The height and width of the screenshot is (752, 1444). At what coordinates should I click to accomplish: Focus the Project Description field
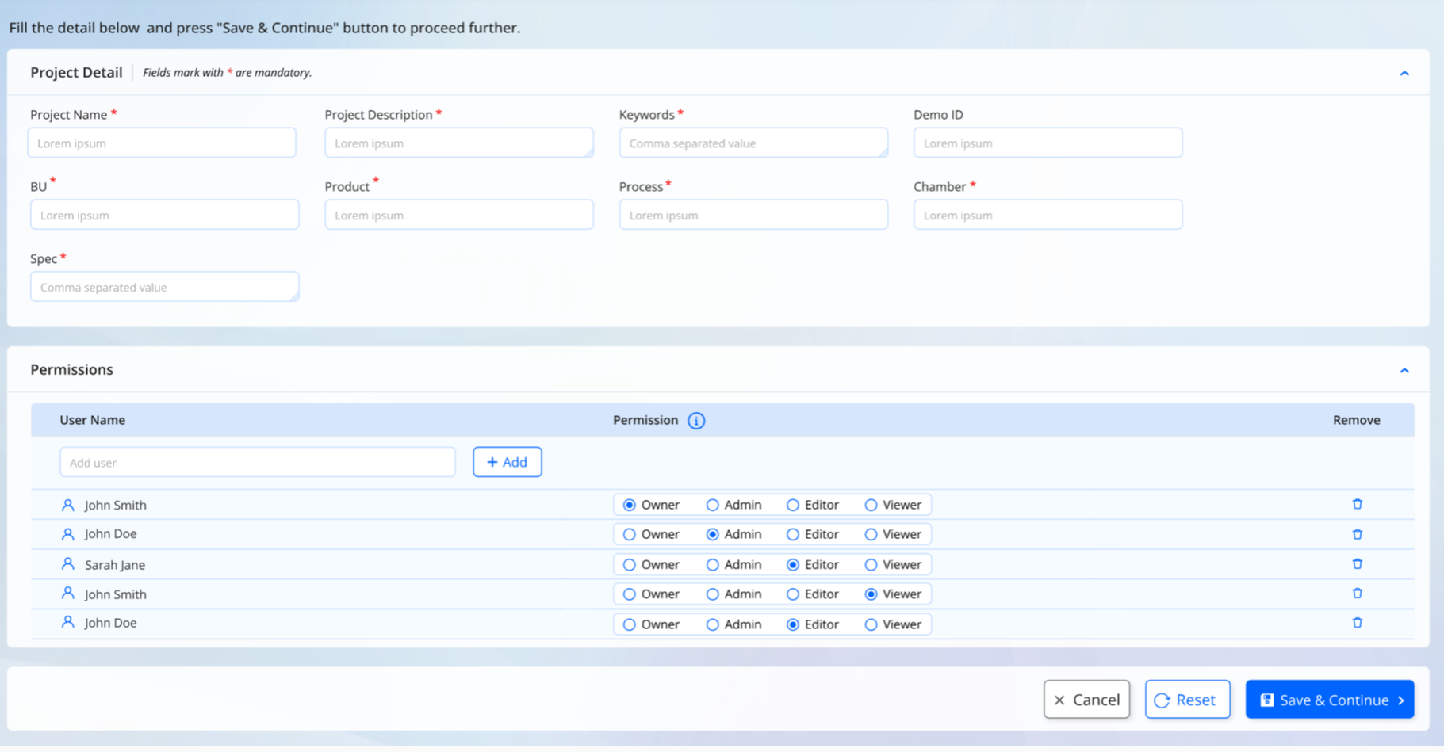(x=459, y=143)
